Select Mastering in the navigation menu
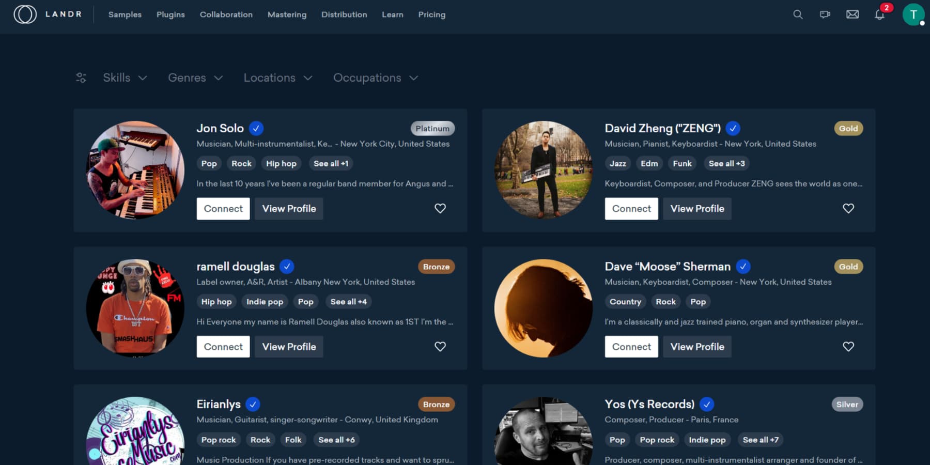This screenshot has height=465, width=930. (x=287, y=14)
